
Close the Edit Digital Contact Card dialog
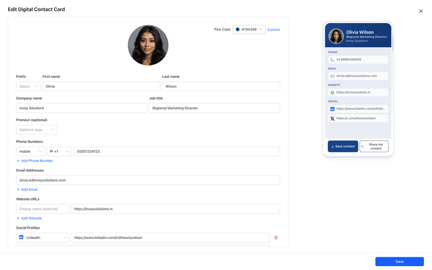(420, 11)
